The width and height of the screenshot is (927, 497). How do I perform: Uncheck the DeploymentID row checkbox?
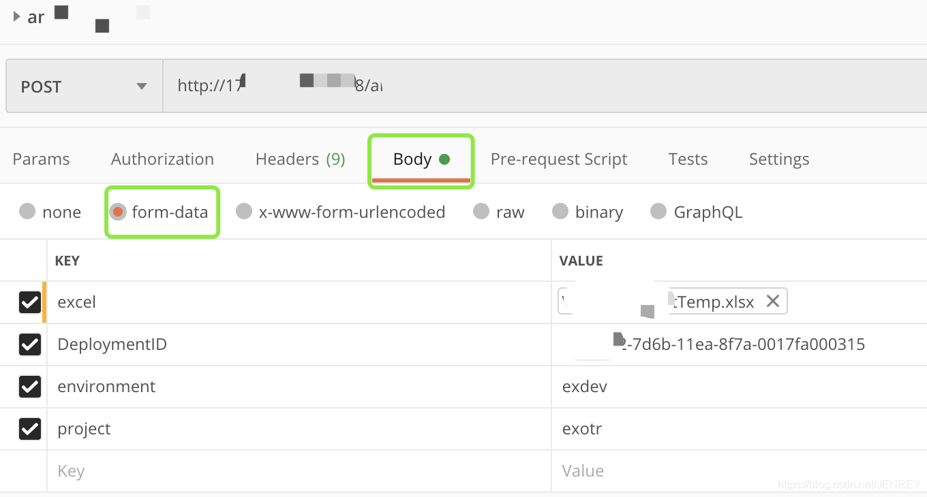pyautogui.click(x=30, y=344)
